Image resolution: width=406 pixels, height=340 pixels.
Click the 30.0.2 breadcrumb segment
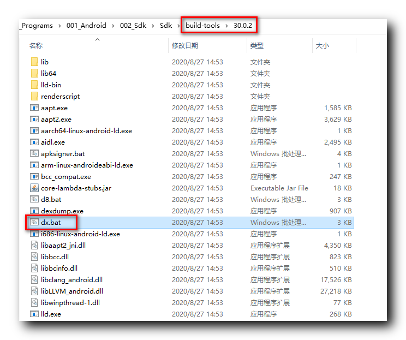(243, 25)
